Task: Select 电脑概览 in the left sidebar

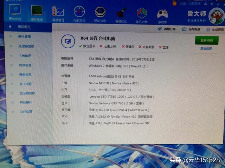Action: (24, 27)
